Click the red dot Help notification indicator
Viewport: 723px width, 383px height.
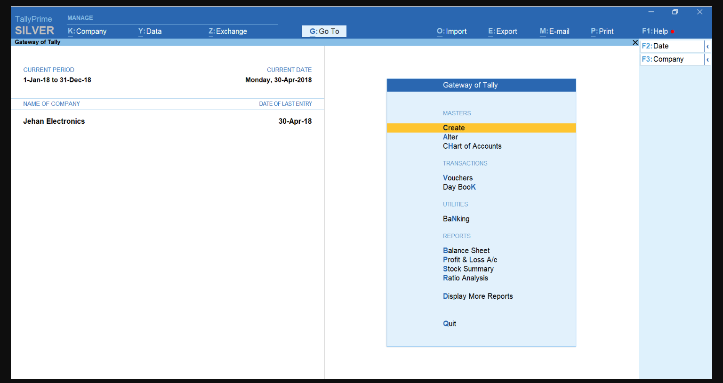(673, 32)
